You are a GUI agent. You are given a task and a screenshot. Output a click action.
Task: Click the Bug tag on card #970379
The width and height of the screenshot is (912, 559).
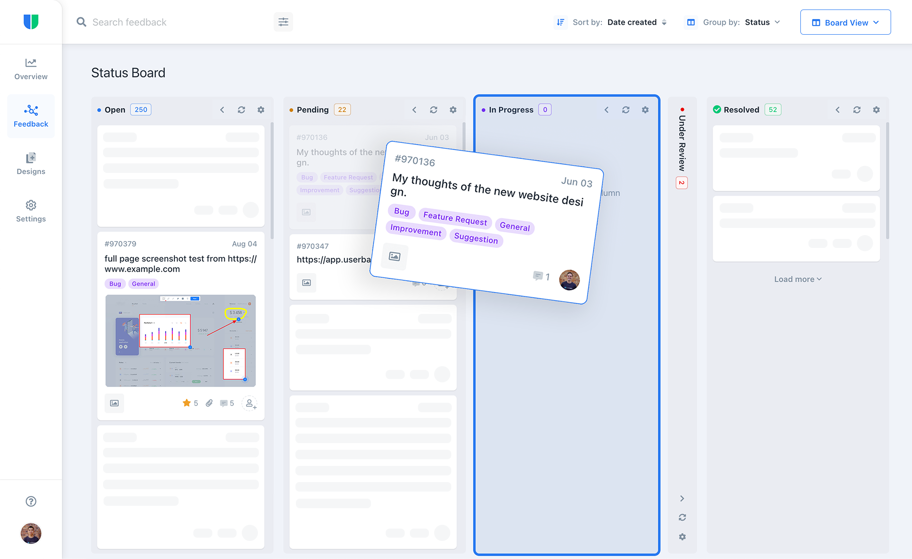[x=115, y=284]
